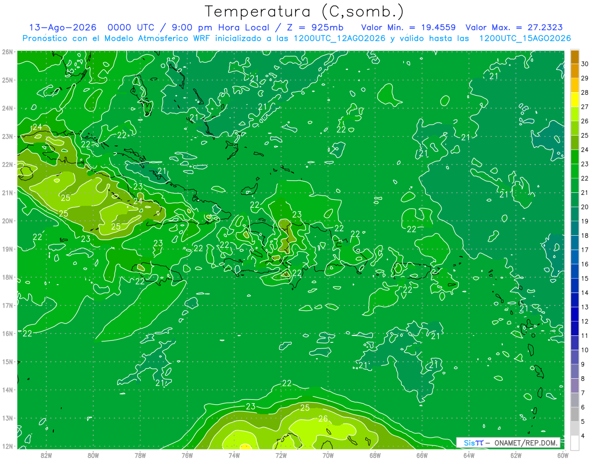Click the 76W longitude axis label
Screen dimensions: 598x462
(x=187, y=455)
